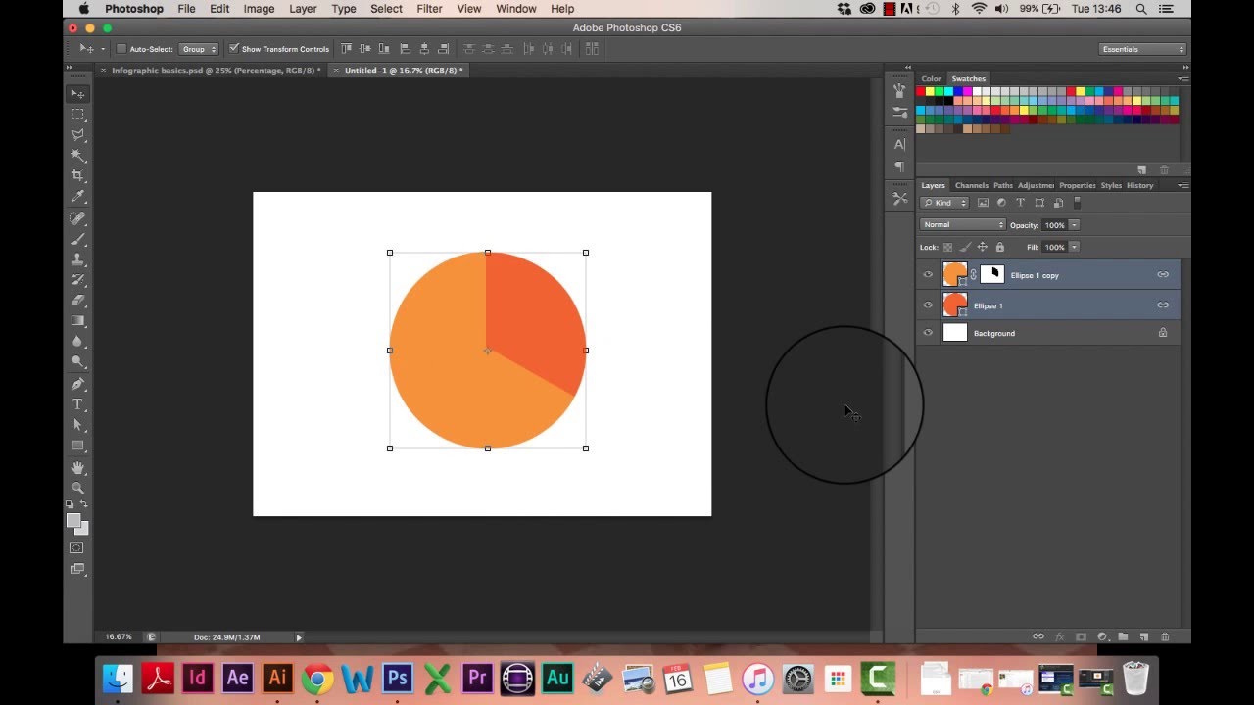Select the Pen tool

pyautogui.click(x=77, y=384)
